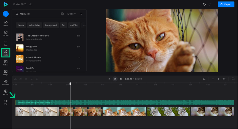Choose the Happy Day track
This screenshot has width=238, height=129.
[x=48, y=48]
